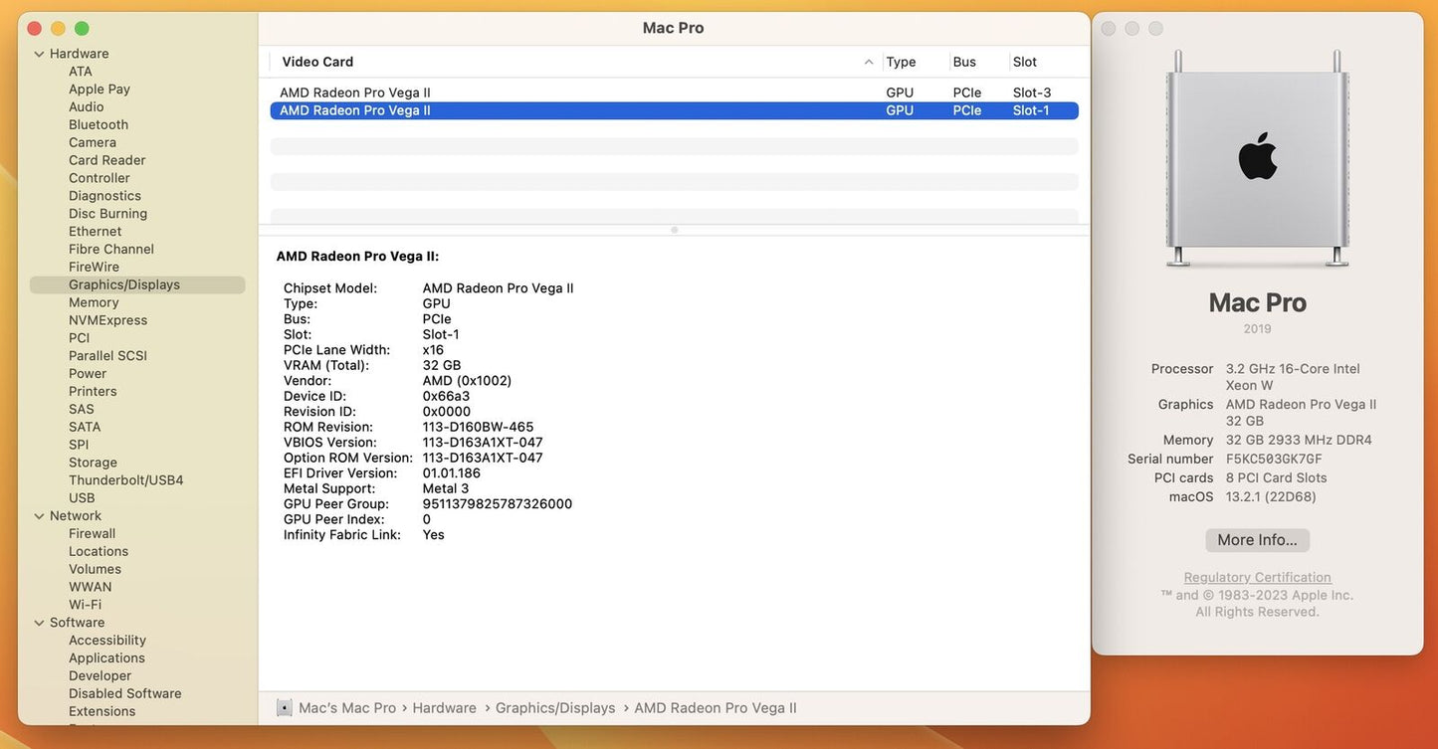
Task: Click the computer icon in path bar
Action: pyautogui.click(x=285, y=708)
